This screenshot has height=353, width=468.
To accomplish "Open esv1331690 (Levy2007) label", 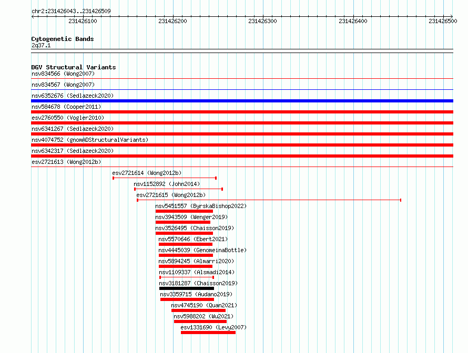I will point(213,327).
